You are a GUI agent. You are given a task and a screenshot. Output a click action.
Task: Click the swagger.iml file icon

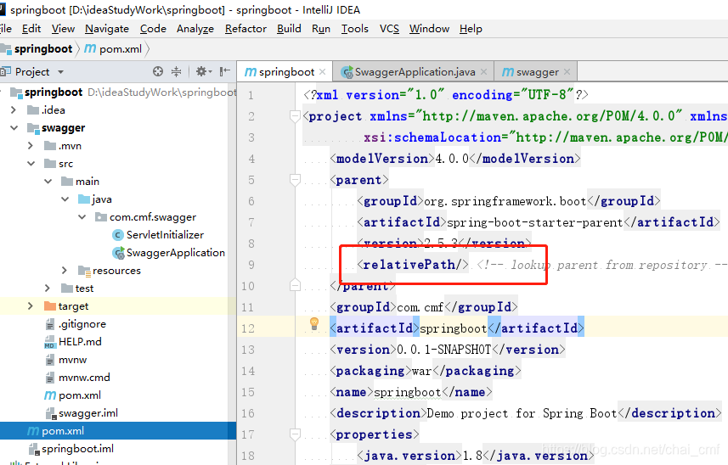(x=51, y=413)
